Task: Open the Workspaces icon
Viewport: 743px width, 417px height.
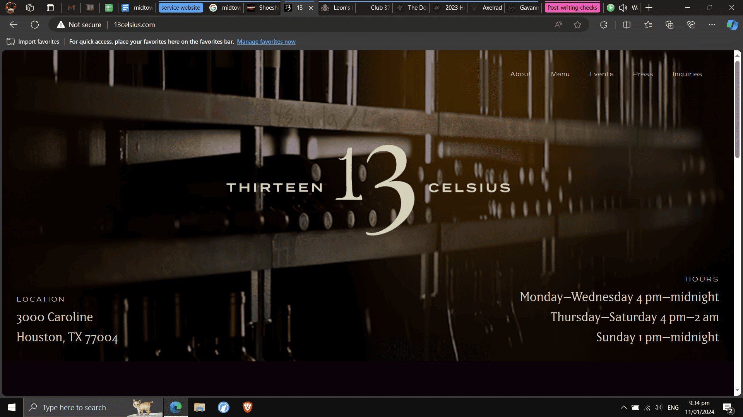Action: pos(30,7)
